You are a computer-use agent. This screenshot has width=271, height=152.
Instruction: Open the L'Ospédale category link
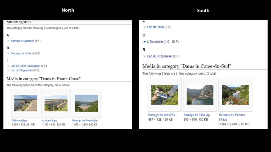point(155,42)
